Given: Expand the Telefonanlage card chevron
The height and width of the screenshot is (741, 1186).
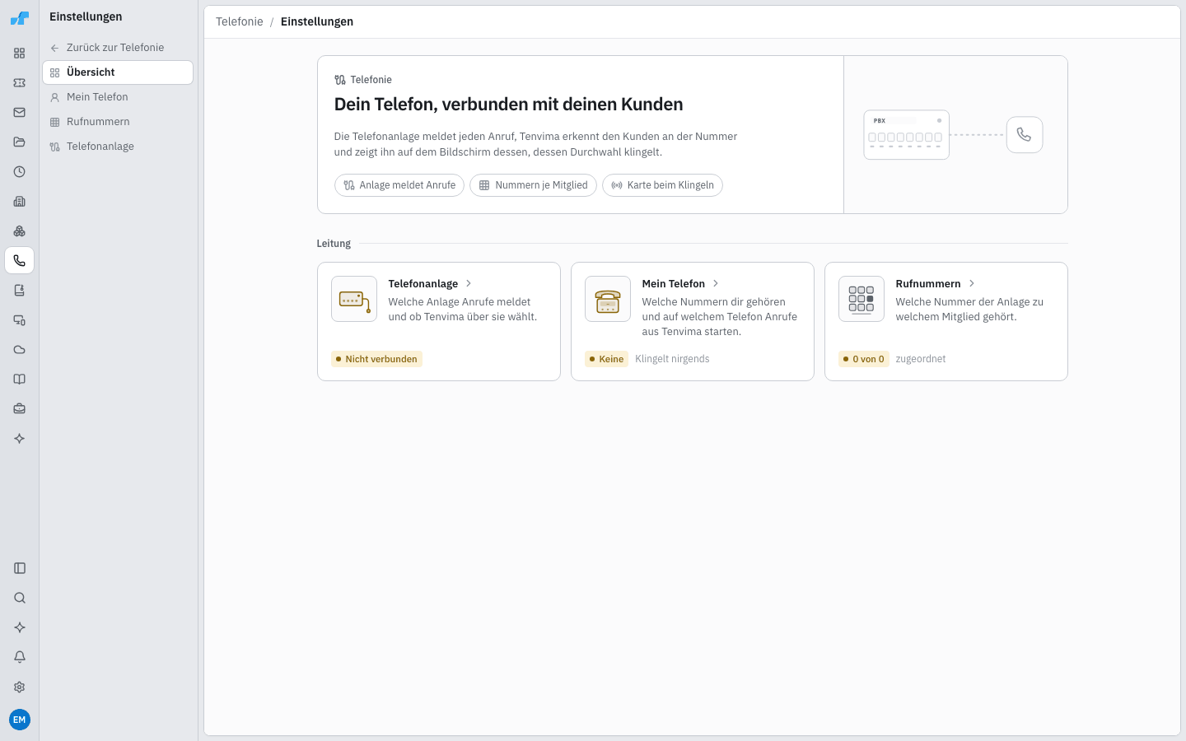Looking at the screenshot, I should tap(469, 283).
